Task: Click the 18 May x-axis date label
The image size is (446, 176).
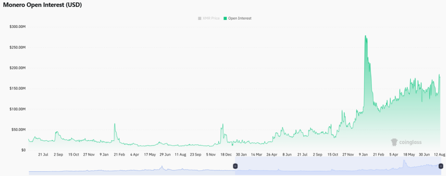Action: [409, 155]
